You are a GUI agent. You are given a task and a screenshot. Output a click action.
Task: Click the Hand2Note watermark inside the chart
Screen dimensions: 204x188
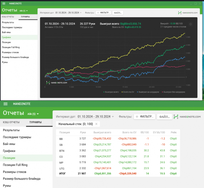click(57, 82)
